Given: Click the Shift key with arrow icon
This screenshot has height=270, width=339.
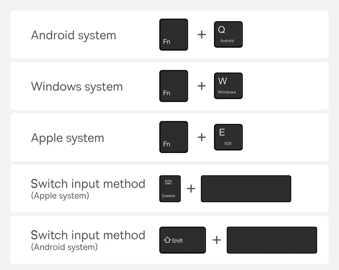Looking at the screenshot, I should [182, 240].
